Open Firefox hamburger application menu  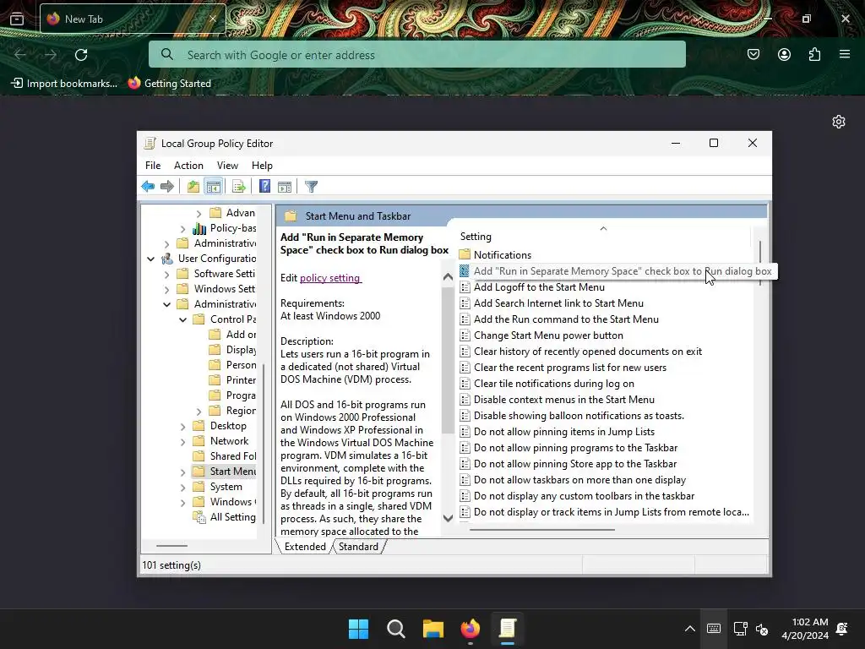click(845, 54)
